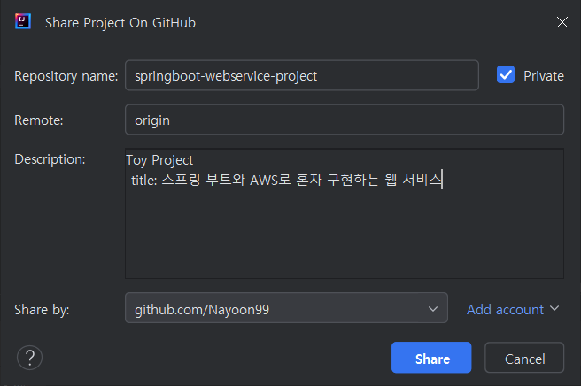Click the Description label
Image resolution: width=581 pixels, height=386 pixels.
point(50,159)
